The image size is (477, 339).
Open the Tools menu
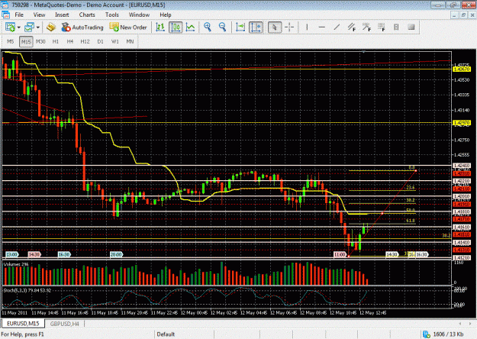click(x=112, y=15)
